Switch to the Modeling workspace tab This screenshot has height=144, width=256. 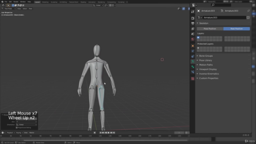pyautogui.click(x=45, y=2)
